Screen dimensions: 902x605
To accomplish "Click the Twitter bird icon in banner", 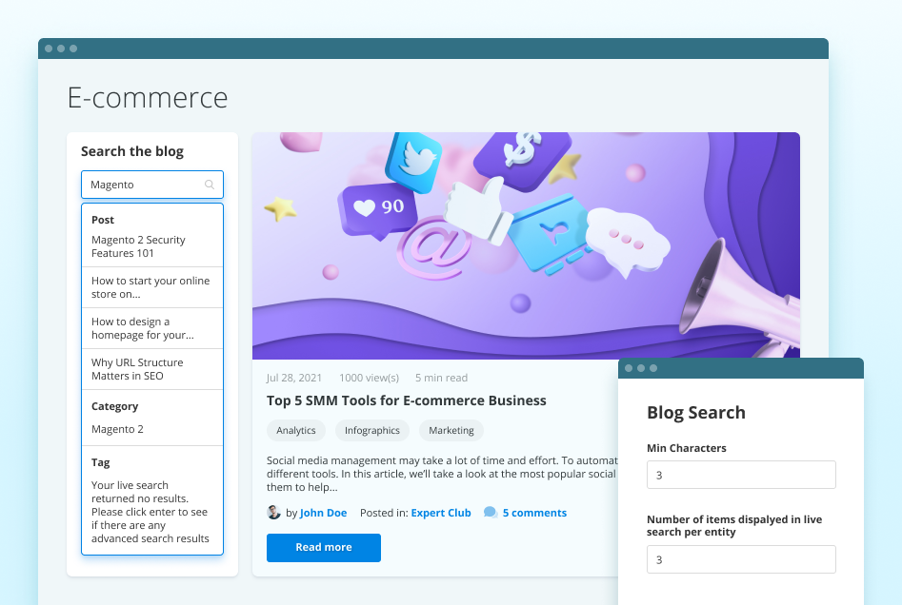I will (414, 162).
